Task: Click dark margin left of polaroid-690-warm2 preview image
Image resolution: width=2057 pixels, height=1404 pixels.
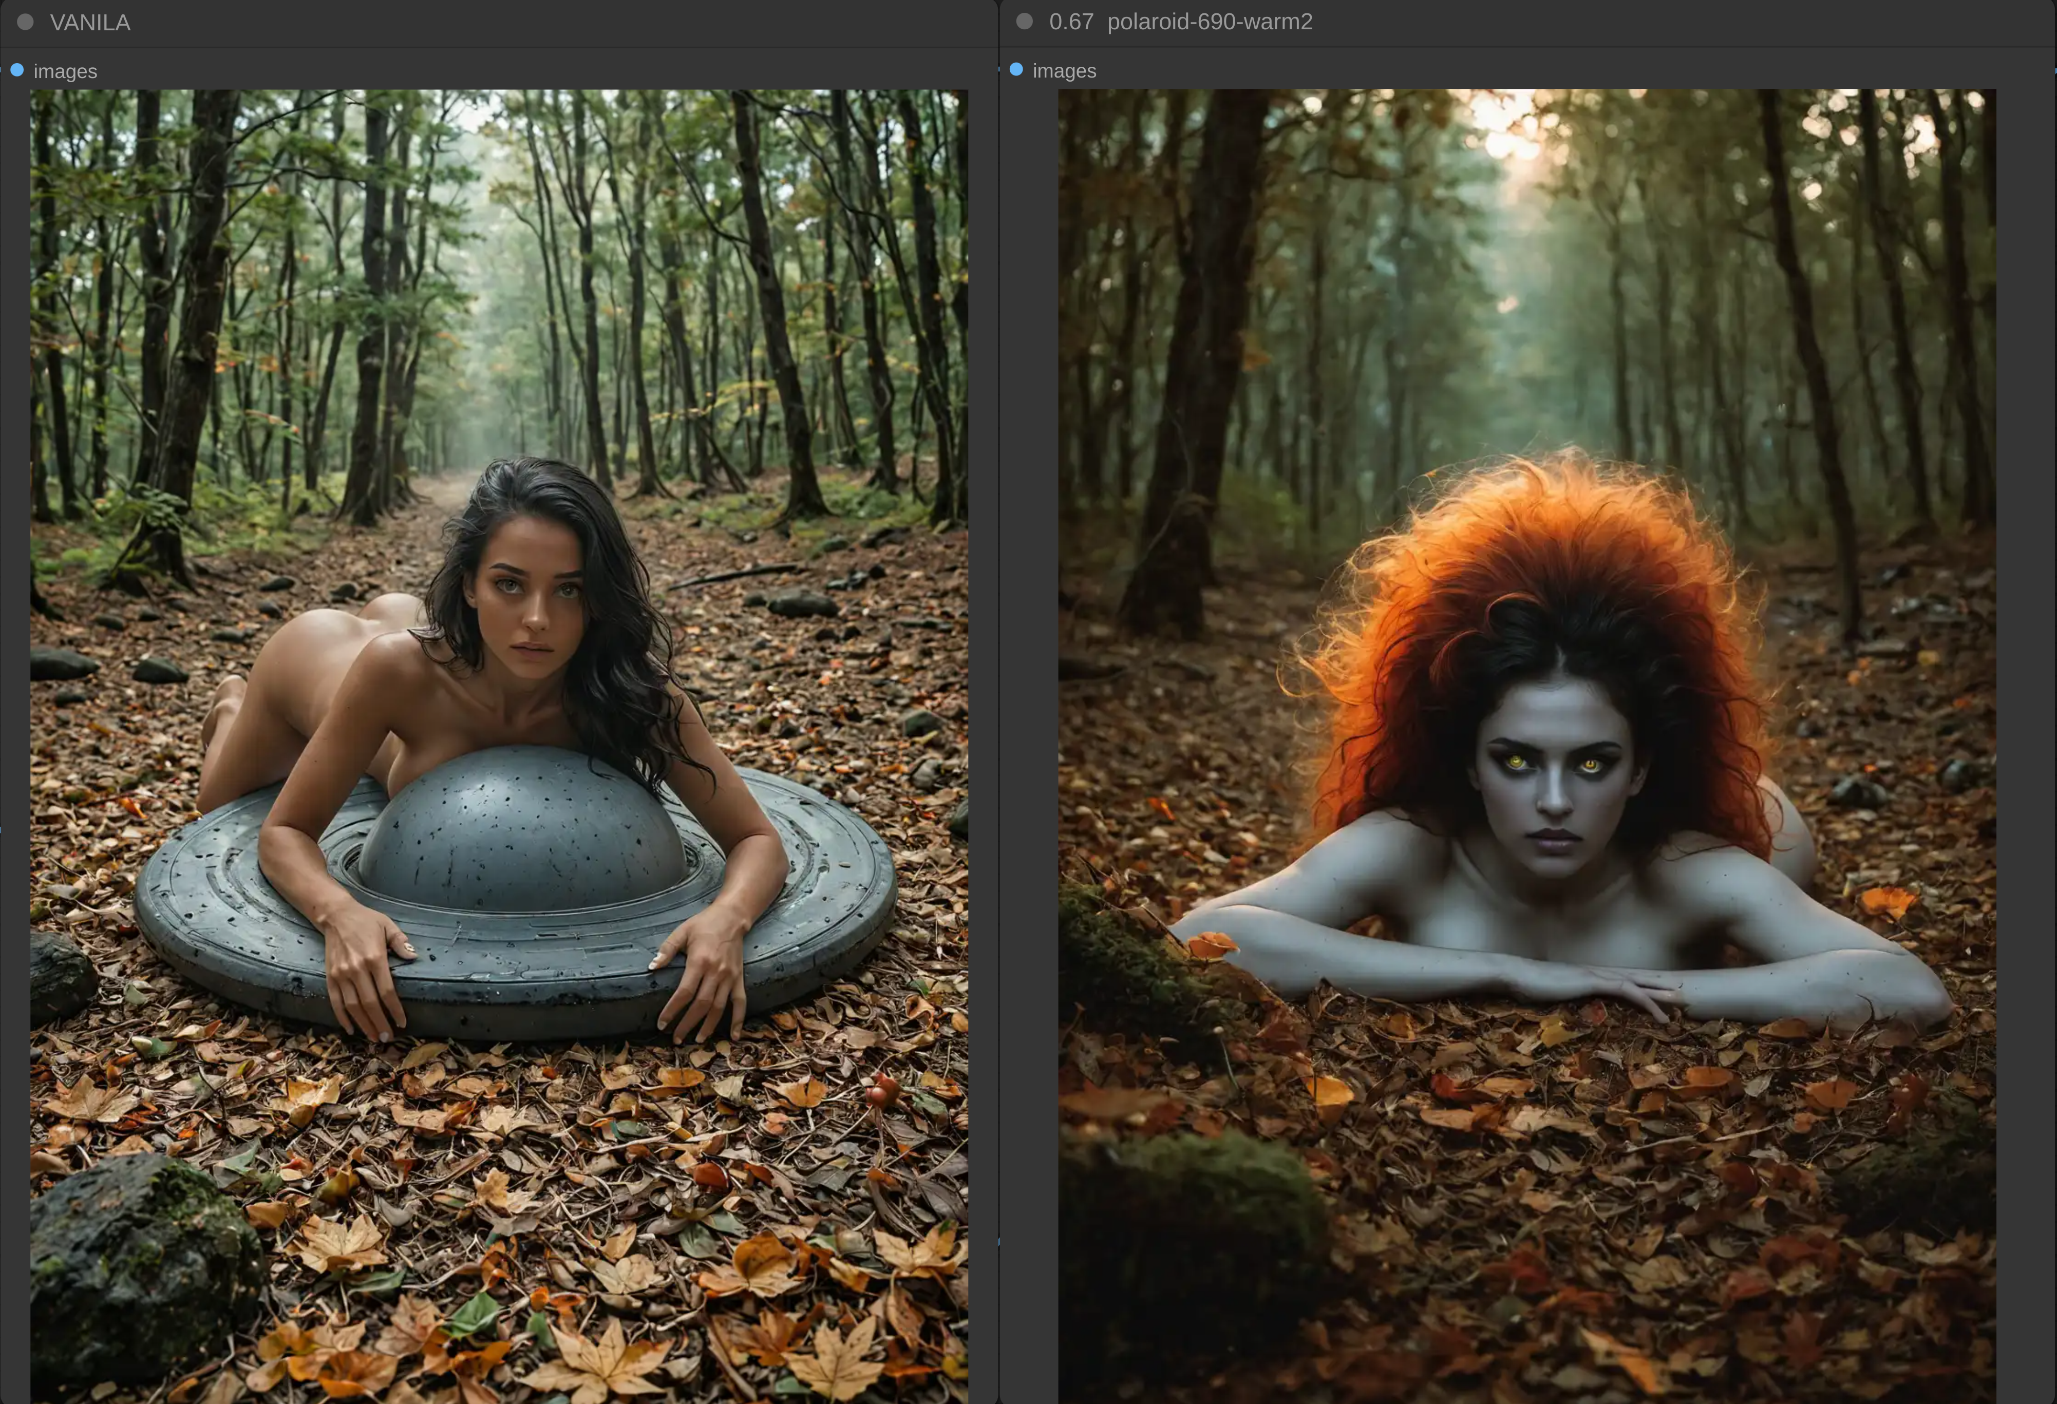Action: coord(1028,708)
